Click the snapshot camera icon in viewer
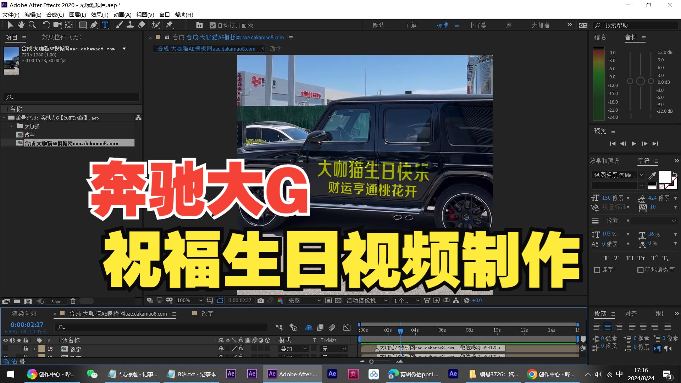 [261, 300]
